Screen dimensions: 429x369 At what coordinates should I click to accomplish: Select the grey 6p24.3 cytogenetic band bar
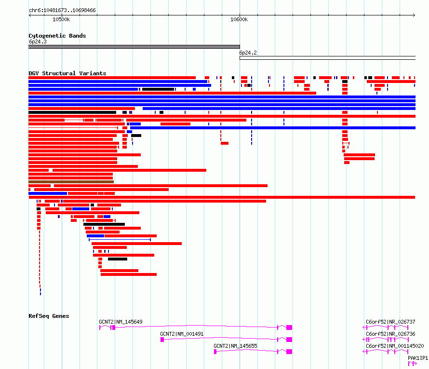coord(134,47)
